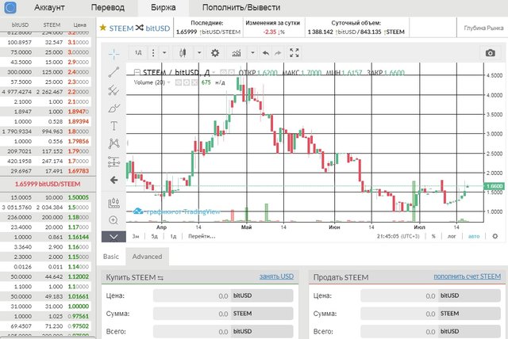This screenshot has height=339, width=508.
Task: Toggle the percent % scale
Action: point(433,236)
